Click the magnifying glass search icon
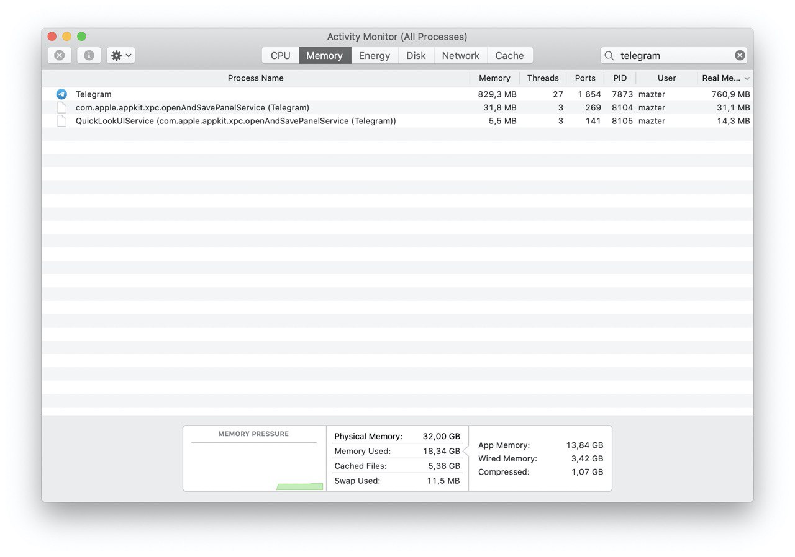The height and width of the screenshot is (557, 795). pos(609,55)
